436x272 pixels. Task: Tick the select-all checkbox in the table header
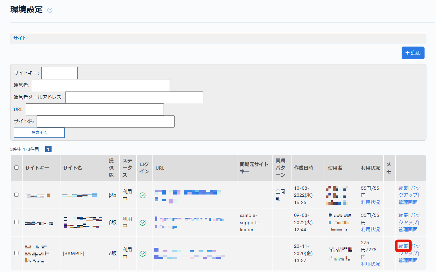pyautogui.click(x=17, y=168)
